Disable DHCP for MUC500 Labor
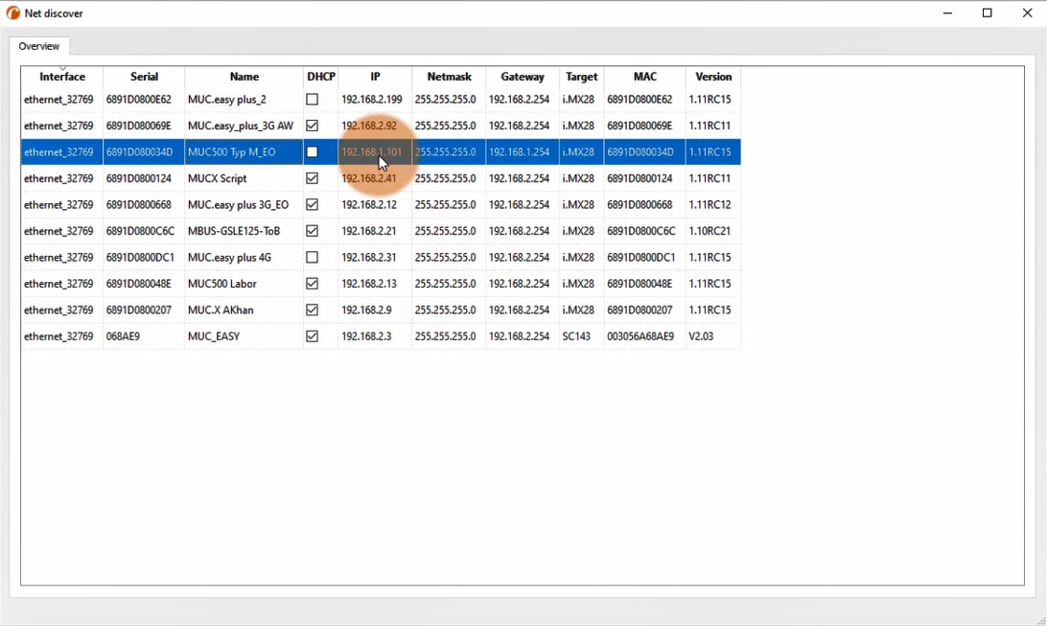Screen dimensions: 1047x626 click(312, 284)
